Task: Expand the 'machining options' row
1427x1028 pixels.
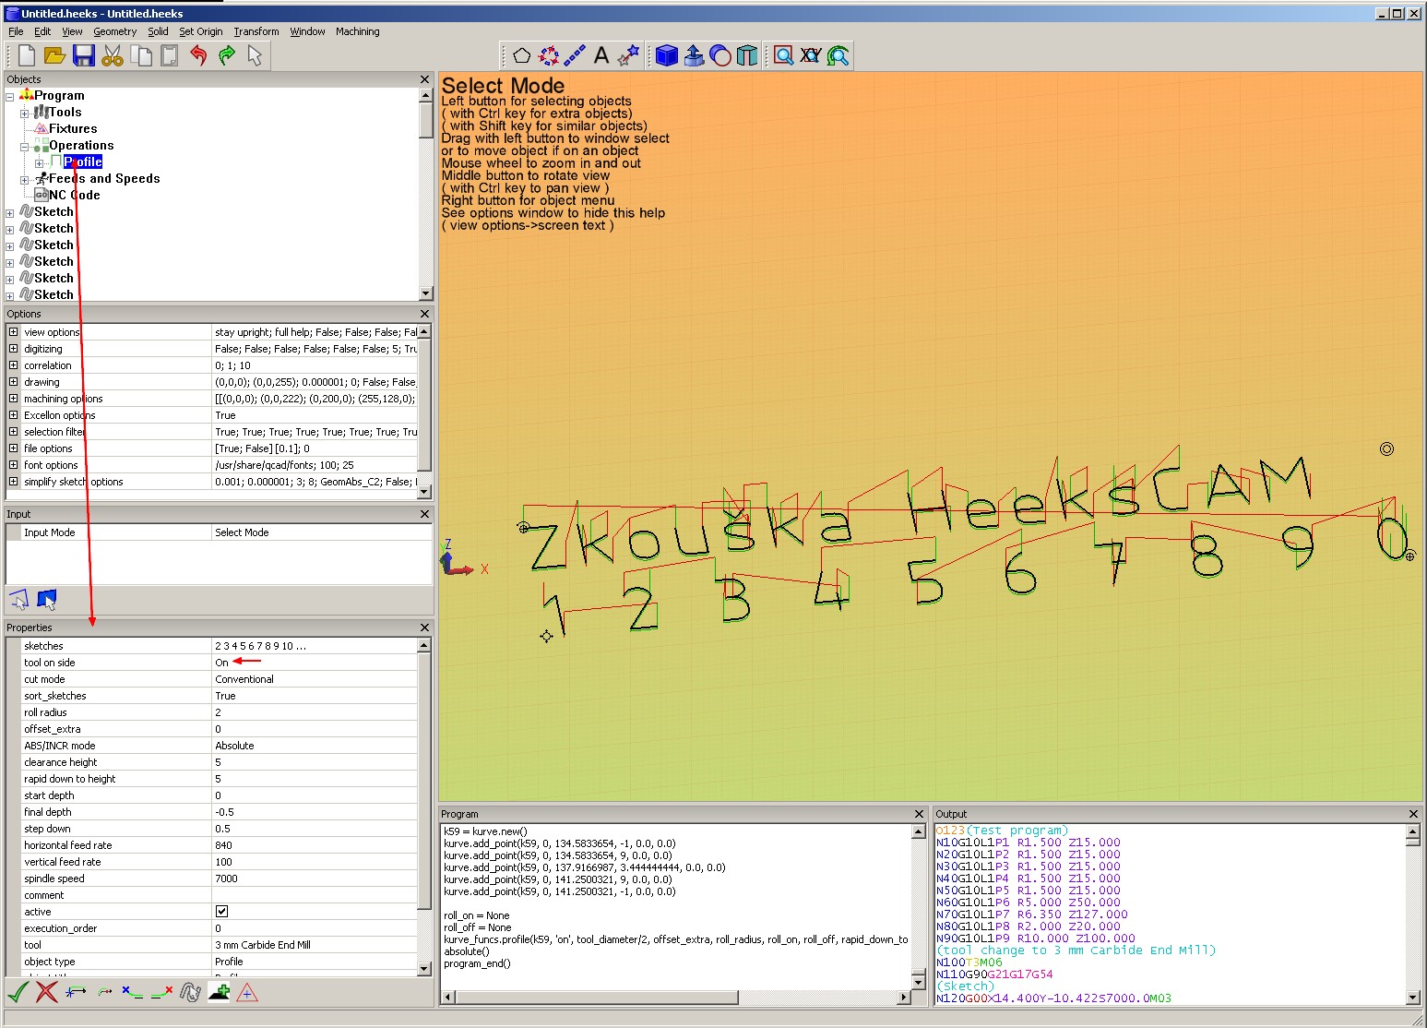Action: point(13,399)
